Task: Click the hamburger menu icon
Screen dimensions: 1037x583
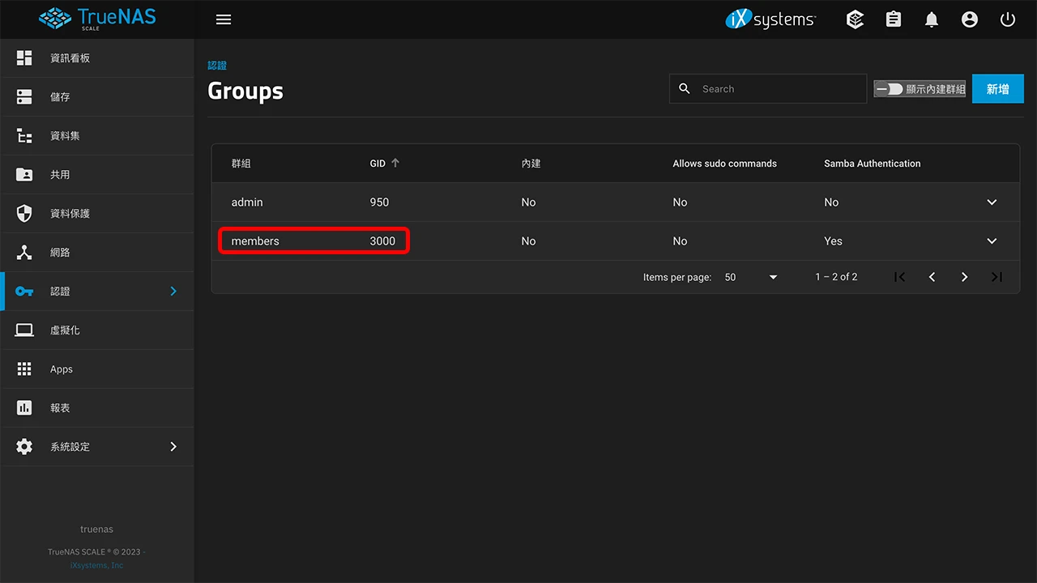Action: pos(224,19)
